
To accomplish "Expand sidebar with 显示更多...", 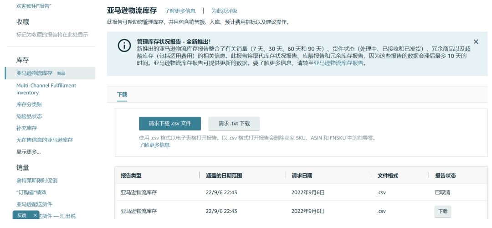I will click(x=29, y=152).
